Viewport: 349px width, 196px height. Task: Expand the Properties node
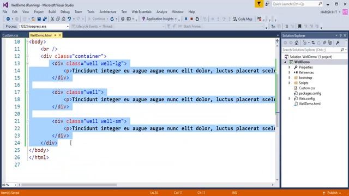point(290,68)
